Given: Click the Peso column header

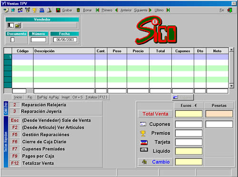Looking at the screenshot, I should tap(117, 51).
